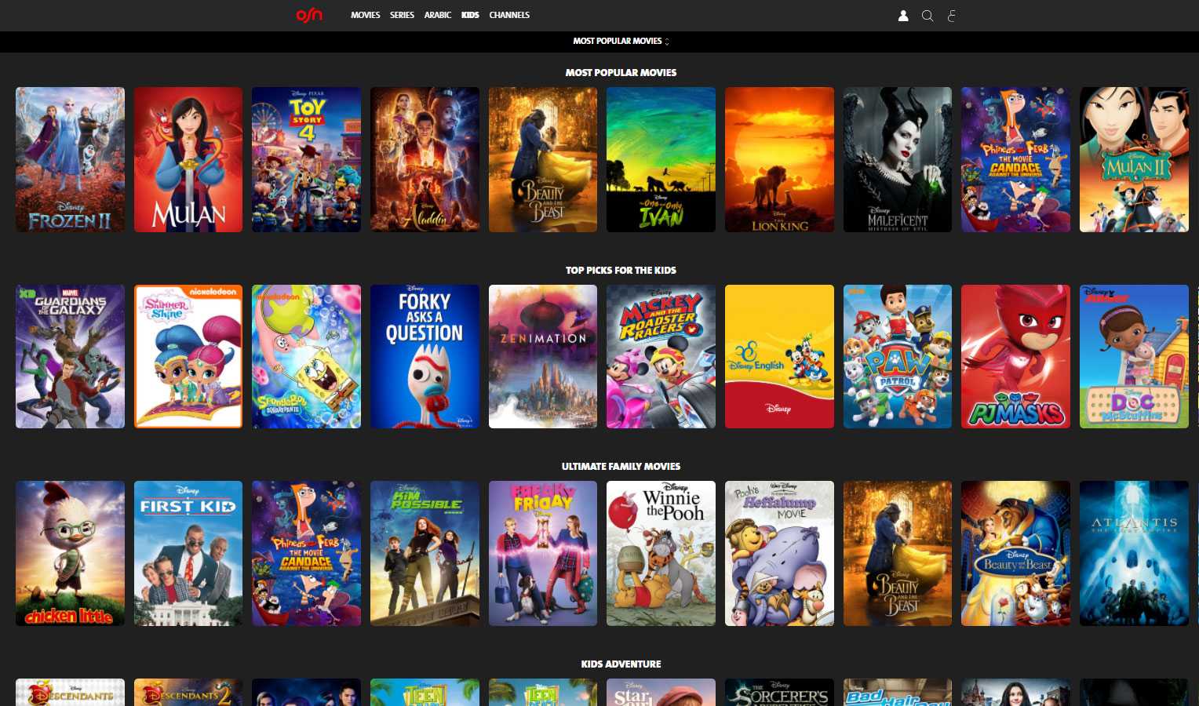The image size is (1199, 706).
Task: Select The One and Only Ivan poster
Action: click(x=661, y=159)
